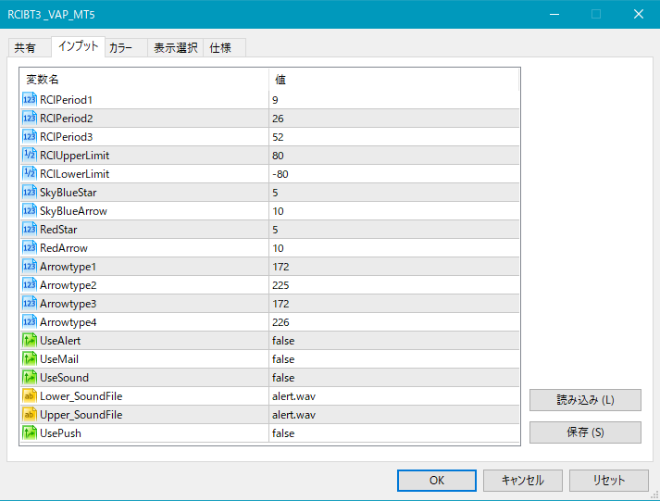
Task: Click the リセット button
Action: click(x=609, y=481)
